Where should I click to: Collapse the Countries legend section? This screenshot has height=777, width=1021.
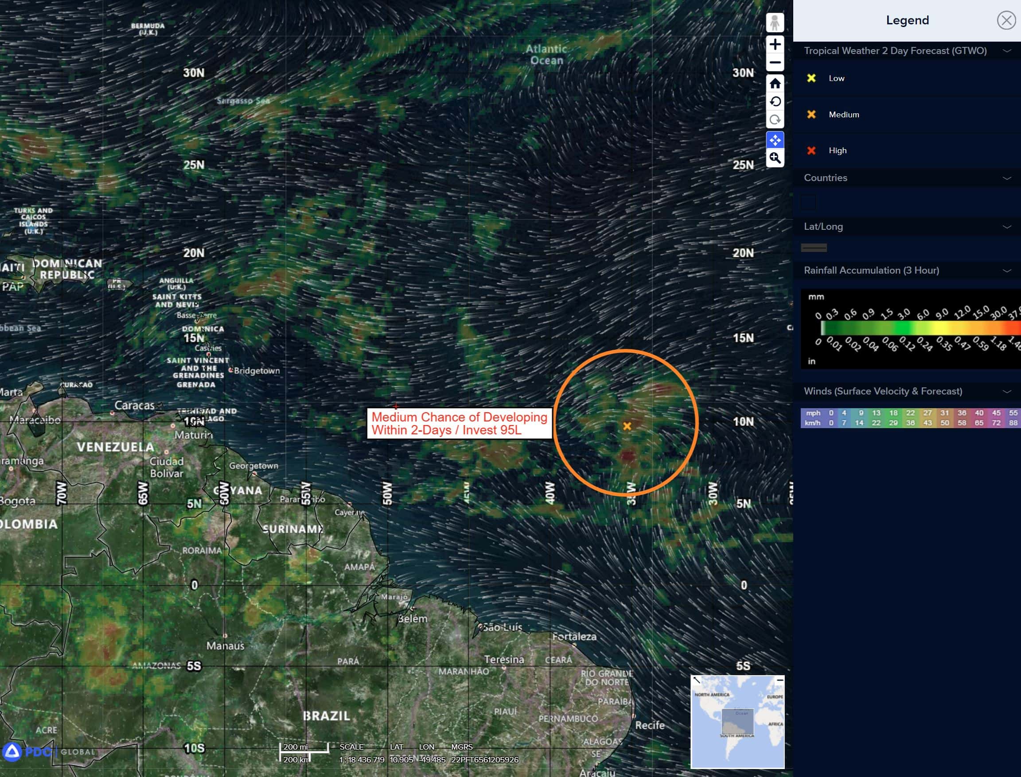click(x=1006, y=178)
